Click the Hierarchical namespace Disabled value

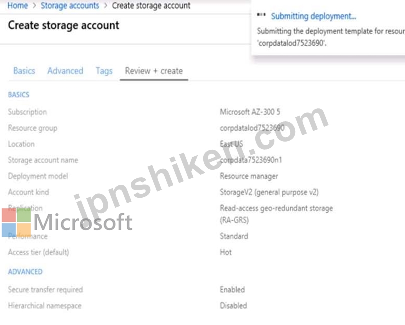tap(233, 306)
